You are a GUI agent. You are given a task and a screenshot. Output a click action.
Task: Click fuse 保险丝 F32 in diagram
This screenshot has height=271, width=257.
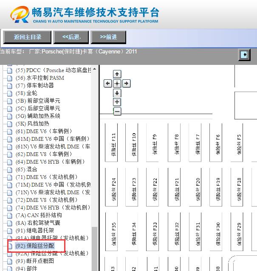[174, 232]
